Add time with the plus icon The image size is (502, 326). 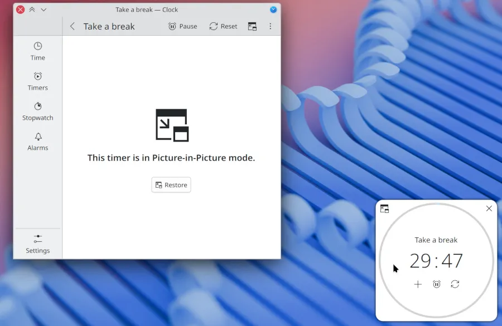pyautogui.click(x=418, y=284)
